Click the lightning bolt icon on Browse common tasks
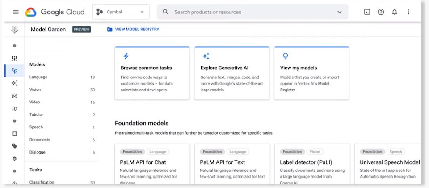Image resolution: width=429 pixels, height=188 pixels. pyautogui.click(x=126, y=56)
